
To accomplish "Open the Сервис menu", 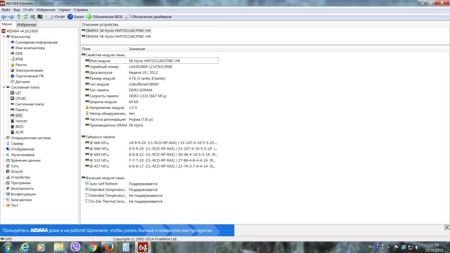I will (x=65, y=10).
